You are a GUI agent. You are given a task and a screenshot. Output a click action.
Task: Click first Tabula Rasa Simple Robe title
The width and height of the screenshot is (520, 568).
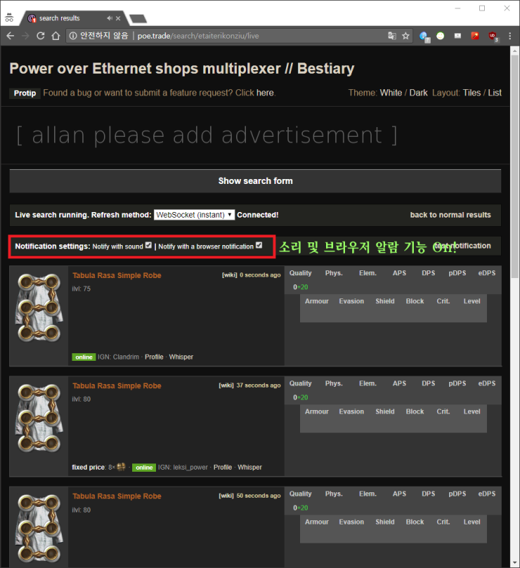(117, 275)
